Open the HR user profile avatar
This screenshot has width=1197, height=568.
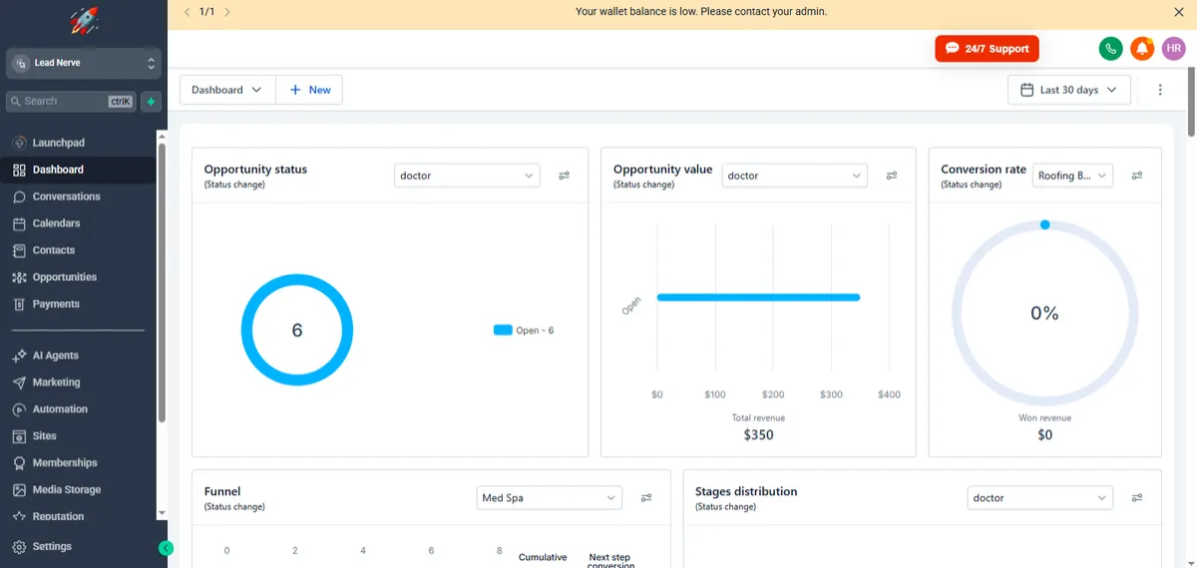click(x=1174, y=49)
